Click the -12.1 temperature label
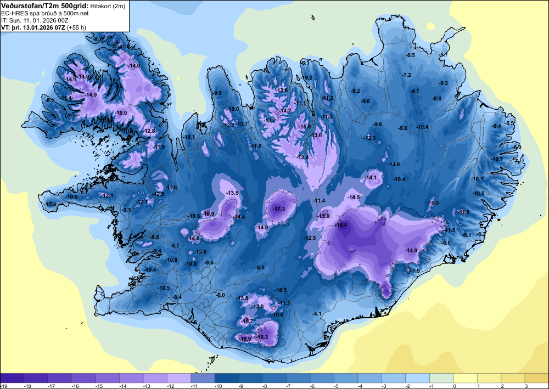The width and height of the screenshot is (549, 389). tap(142, 202)
